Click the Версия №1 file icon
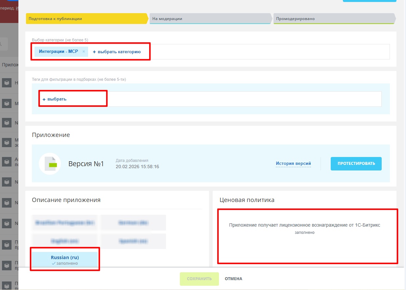 pos(50,164)
